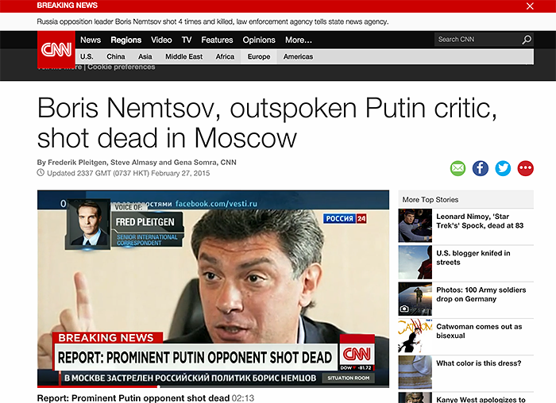Open the red more-sharing options icon
The width and height of the screenshot is (556, 403).
click(525, 168)
